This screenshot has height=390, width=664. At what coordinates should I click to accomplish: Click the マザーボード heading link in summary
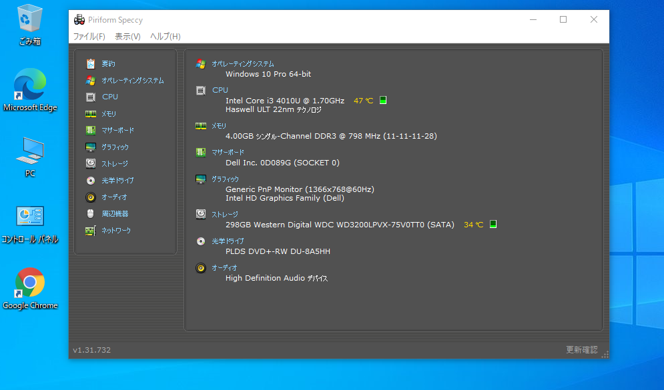(x=228, y=152)
